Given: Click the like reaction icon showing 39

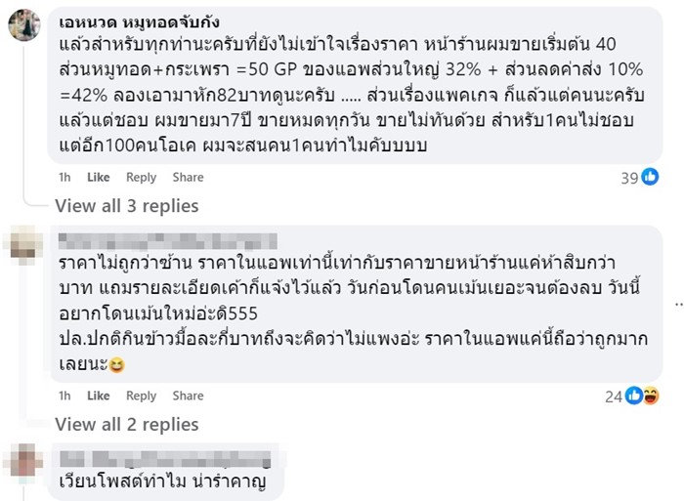Looking at the screenshot, I should click(x=650, y=177).
